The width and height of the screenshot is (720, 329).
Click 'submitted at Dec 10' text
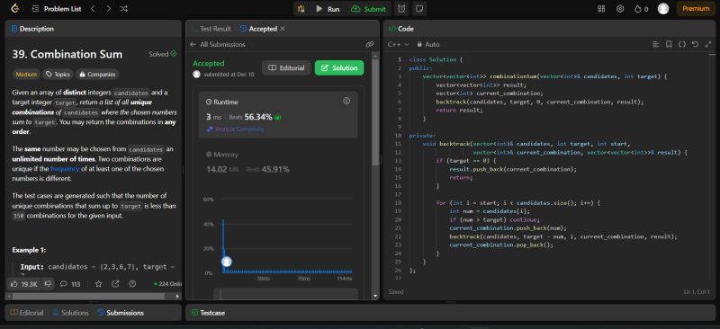(229, 75)
